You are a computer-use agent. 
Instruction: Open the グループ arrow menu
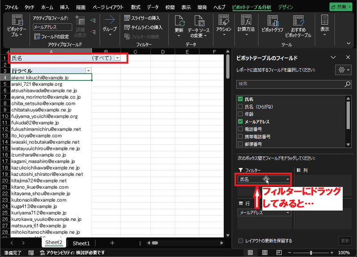point(109,25)
